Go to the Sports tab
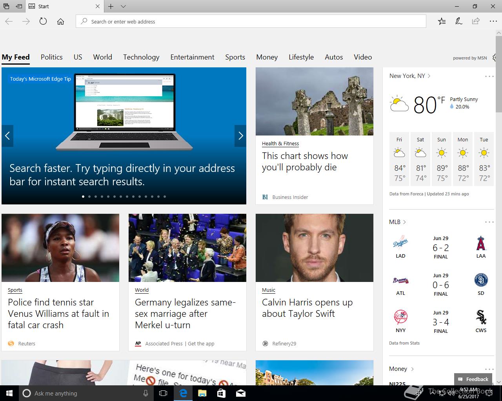502x401 pixels. tap(235, 57)
